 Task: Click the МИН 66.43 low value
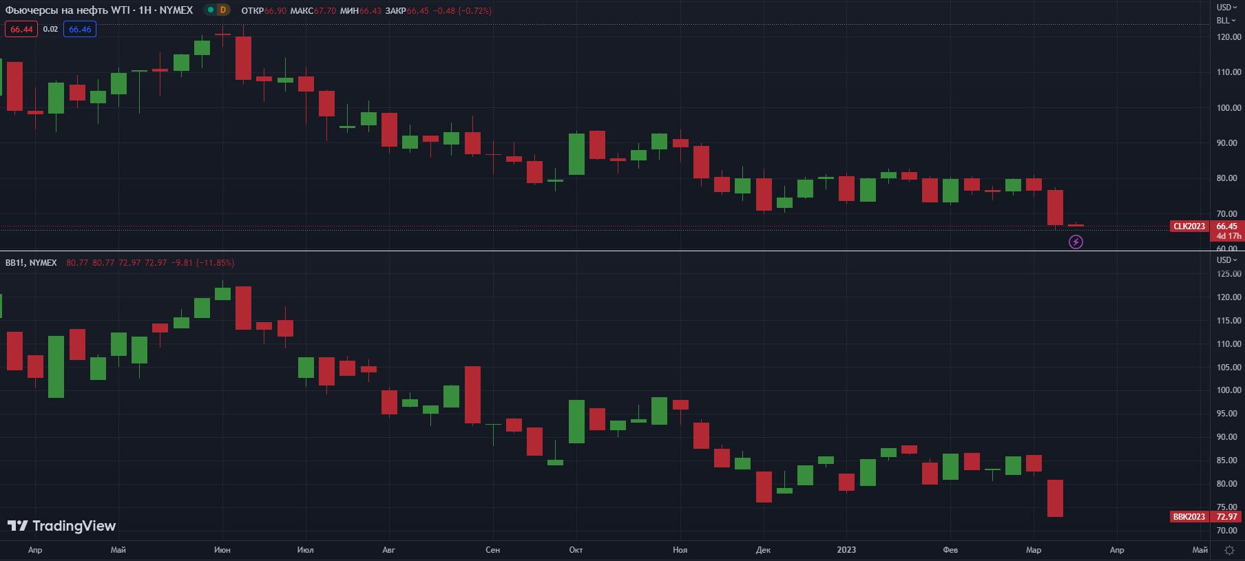(360, 11)
